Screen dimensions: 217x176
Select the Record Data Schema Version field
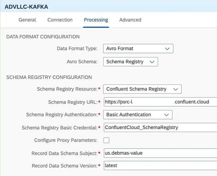tap(159, 166)
